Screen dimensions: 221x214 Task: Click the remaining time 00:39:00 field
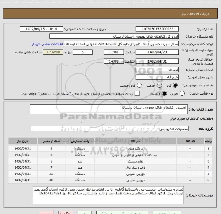[53, 52]
